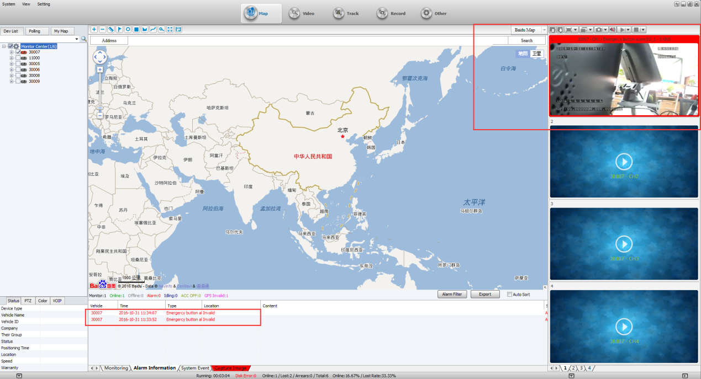Switch to the Record tab
The width and height of the screenshot is (701, 379).
point(391,13)
